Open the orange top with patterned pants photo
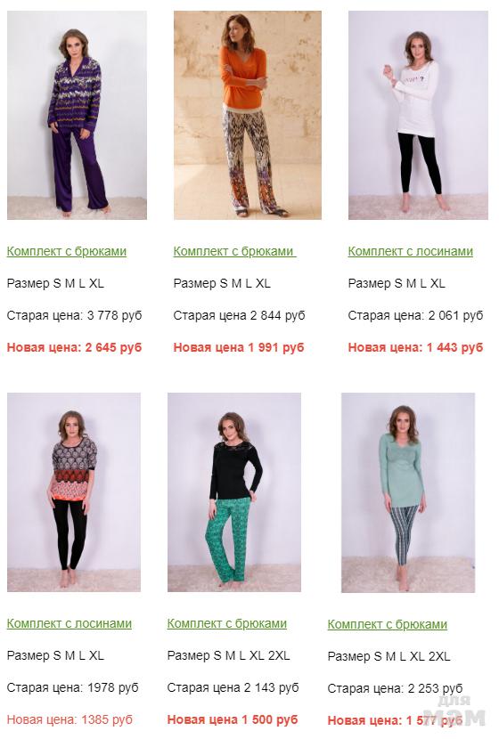Image resolution: width=499 pixels, height=739 pixels. (248, 115)
